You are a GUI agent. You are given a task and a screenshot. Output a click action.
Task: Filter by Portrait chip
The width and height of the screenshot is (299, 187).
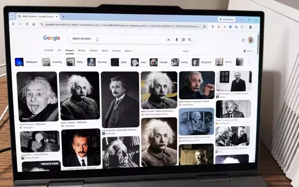(159, 62)
